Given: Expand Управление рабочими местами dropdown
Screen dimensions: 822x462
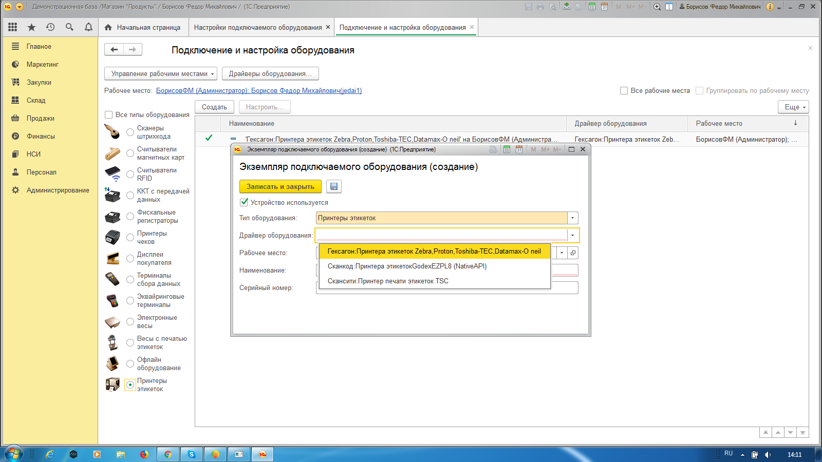Looking at the screenshot, I should tap(160, 73).
